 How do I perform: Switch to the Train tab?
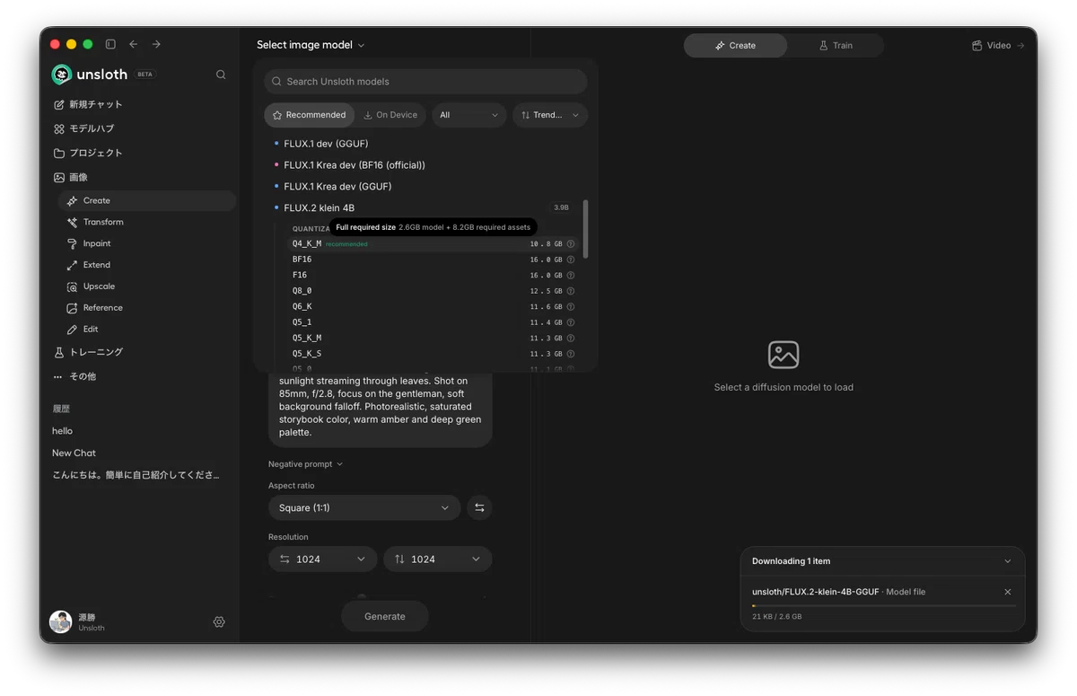[x=836, y=45]
